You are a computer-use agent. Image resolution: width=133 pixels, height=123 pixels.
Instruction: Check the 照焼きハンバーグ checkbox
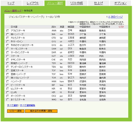(8, 63)
